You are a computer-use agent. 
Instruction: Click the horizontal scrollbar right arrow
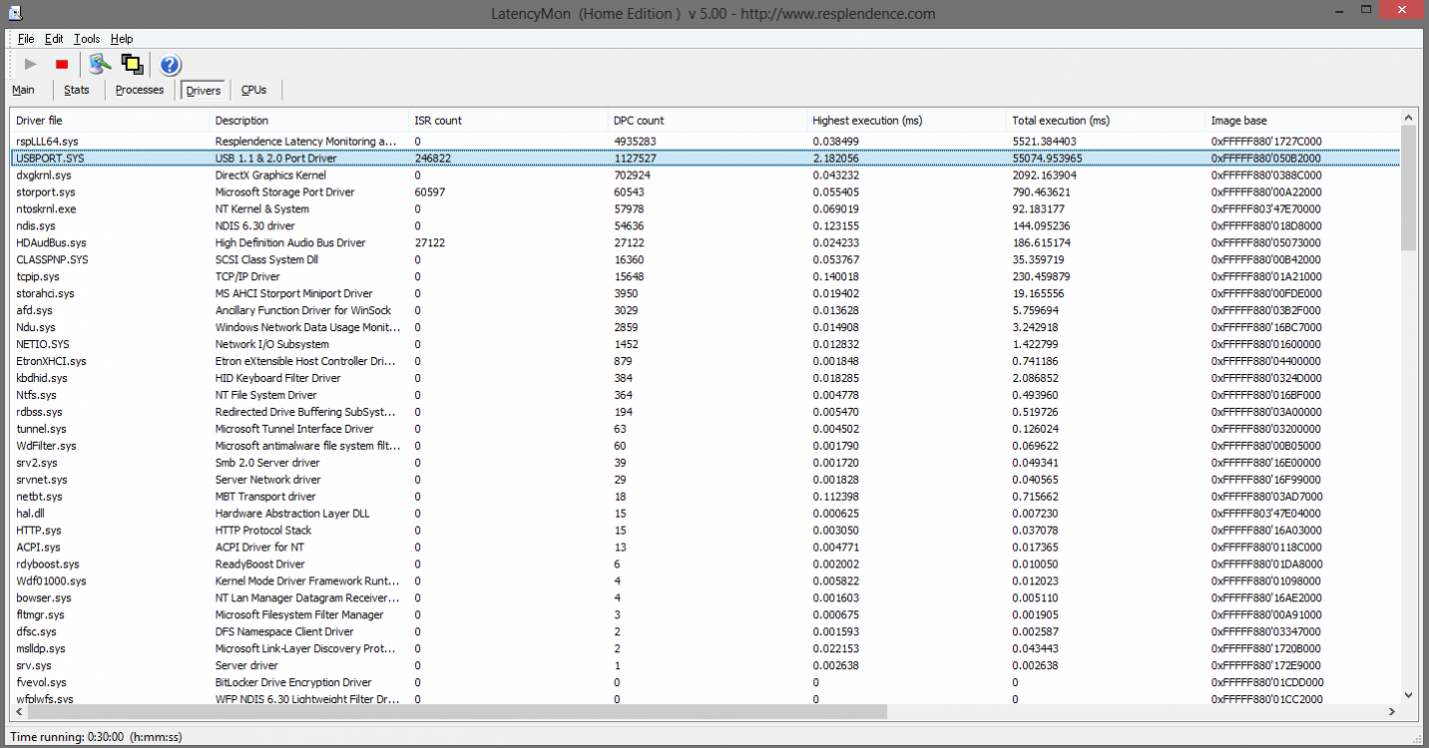click(1392, 712)
